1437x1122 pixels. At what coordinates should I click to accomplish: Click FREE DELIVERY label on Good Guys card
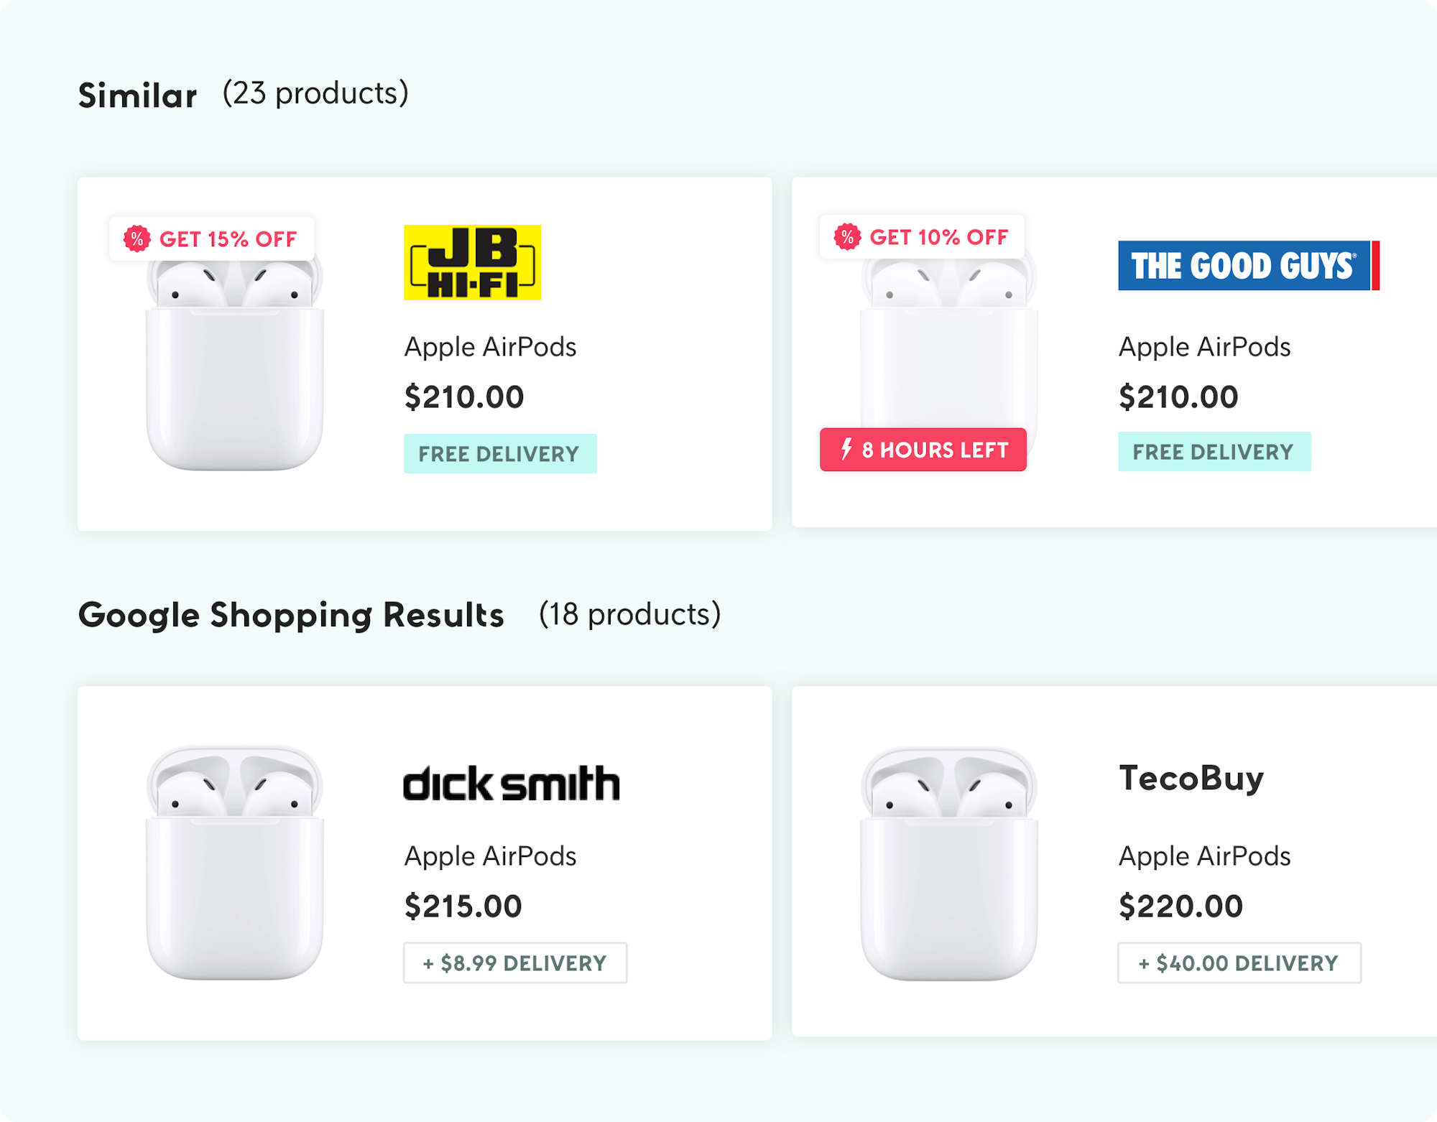point(1214,451)
